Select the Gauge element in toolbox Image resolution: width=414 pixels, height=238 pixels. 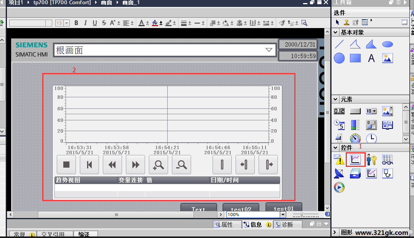point(355,138)
